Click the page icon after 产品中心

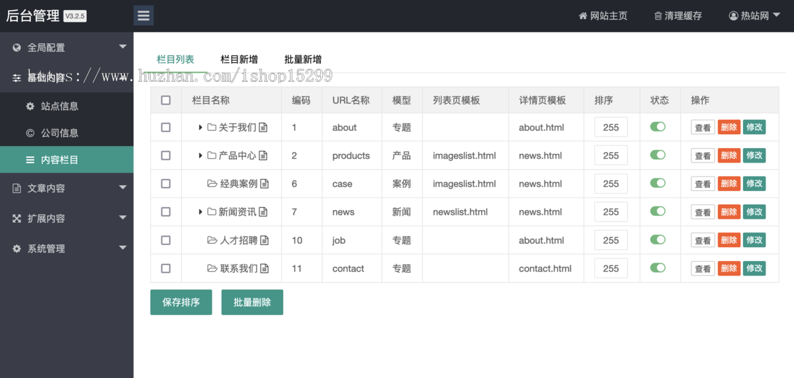coord(263,156)
